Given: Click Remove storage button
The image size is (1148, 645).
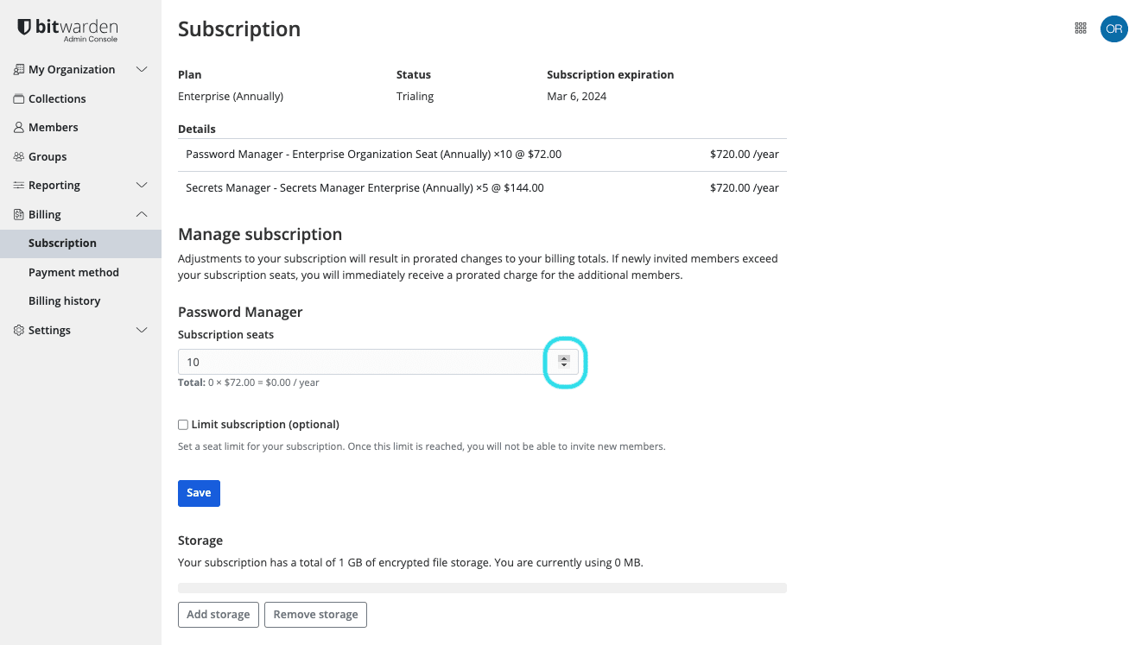Looking at the screenshot, I should 315,615.
